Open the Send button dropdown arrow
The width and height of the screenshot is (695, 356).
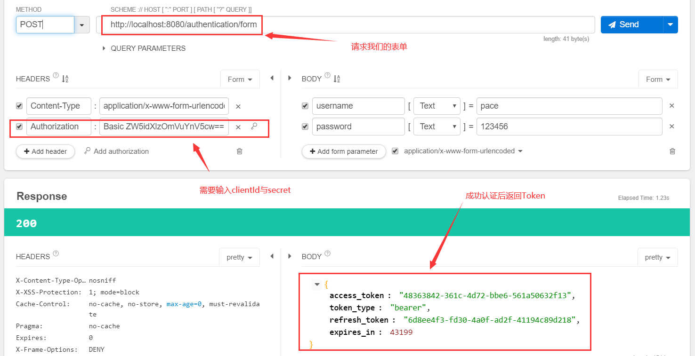pyautogui.click(x=671, y=24)
